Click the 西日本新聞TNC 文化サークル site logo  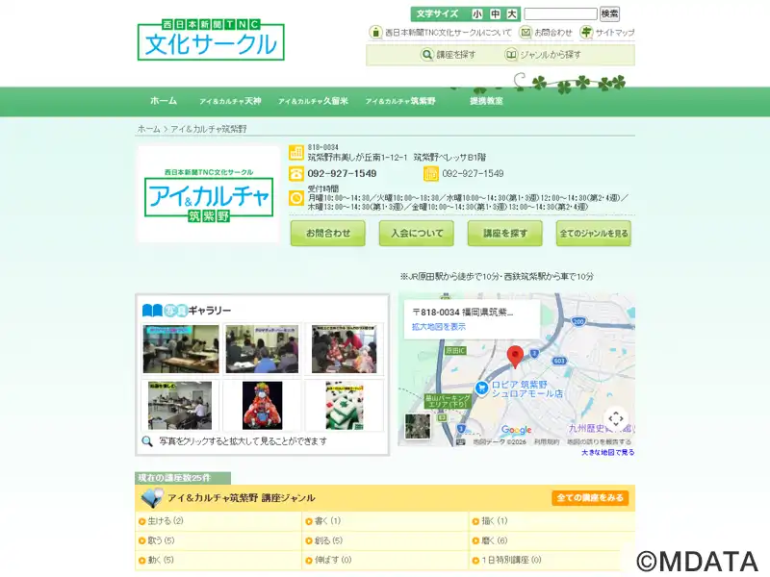click(x=211, y=41)
